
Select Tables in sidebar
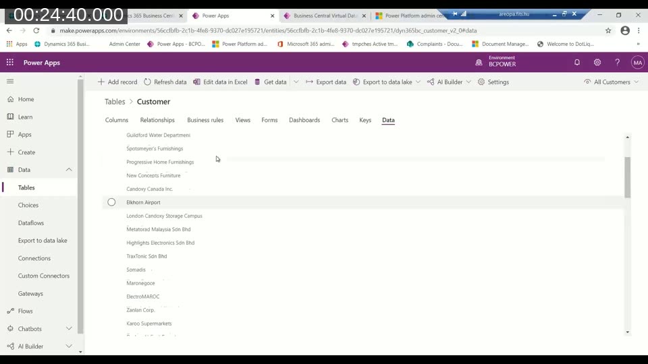[26, 187]
